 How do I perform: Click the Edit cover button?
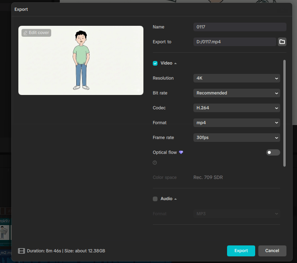[36, 33]
